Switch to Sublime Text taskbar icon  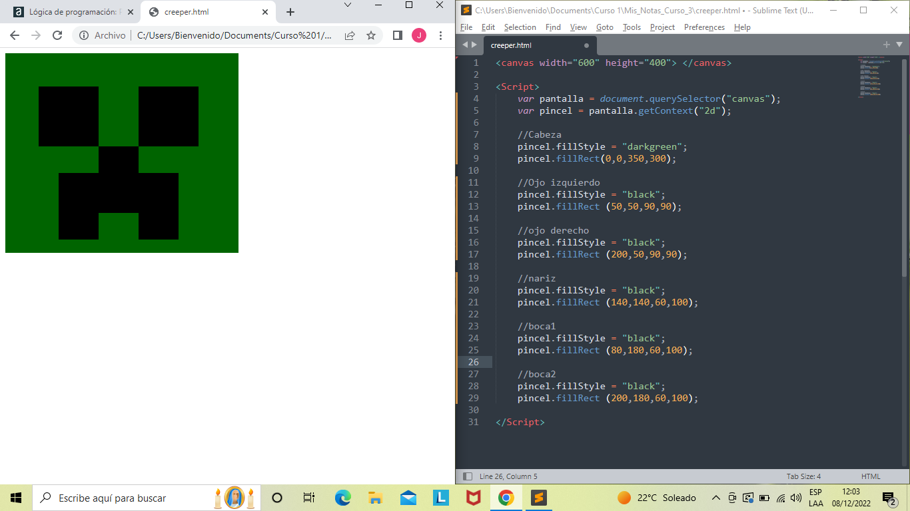pyautogui.click(x=539, y=498)
